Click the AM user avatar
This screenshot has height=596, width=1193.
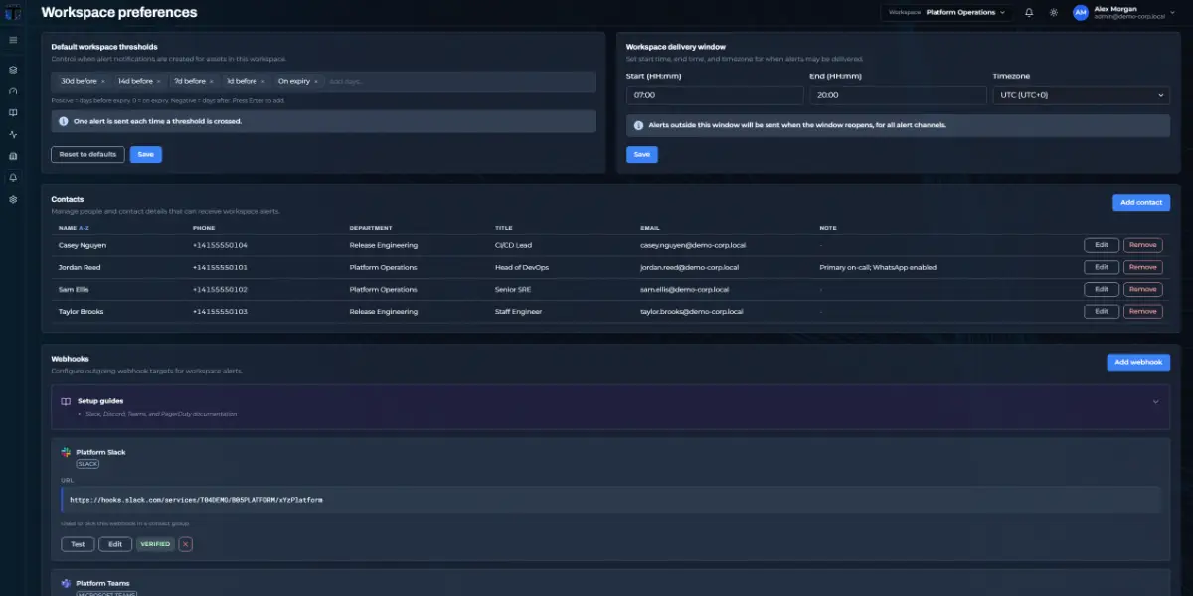pos(1081,12)
